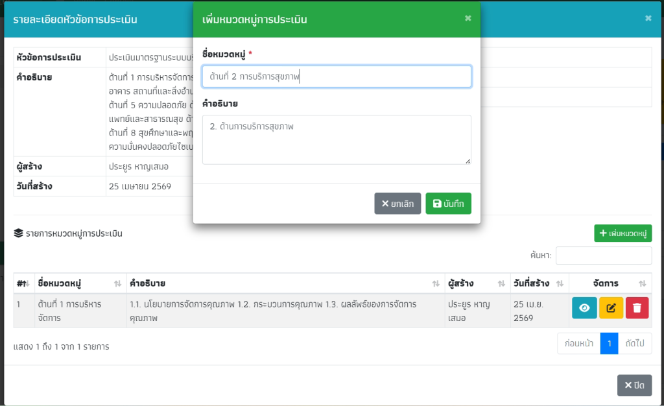The image size is (664, 406).
Task: Close the add category modal with X
Action: point(468,18)
